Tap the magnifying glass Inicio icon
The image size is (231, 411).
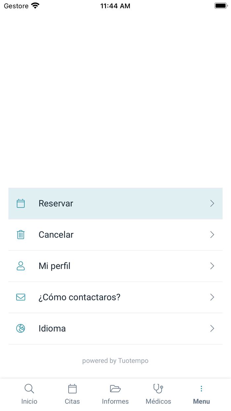pos(29,389)
